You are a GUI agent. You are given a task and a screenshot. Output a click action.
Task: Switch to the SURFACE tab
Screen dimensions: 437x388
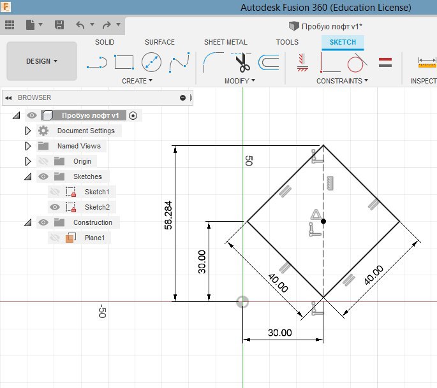coord(159,42)
